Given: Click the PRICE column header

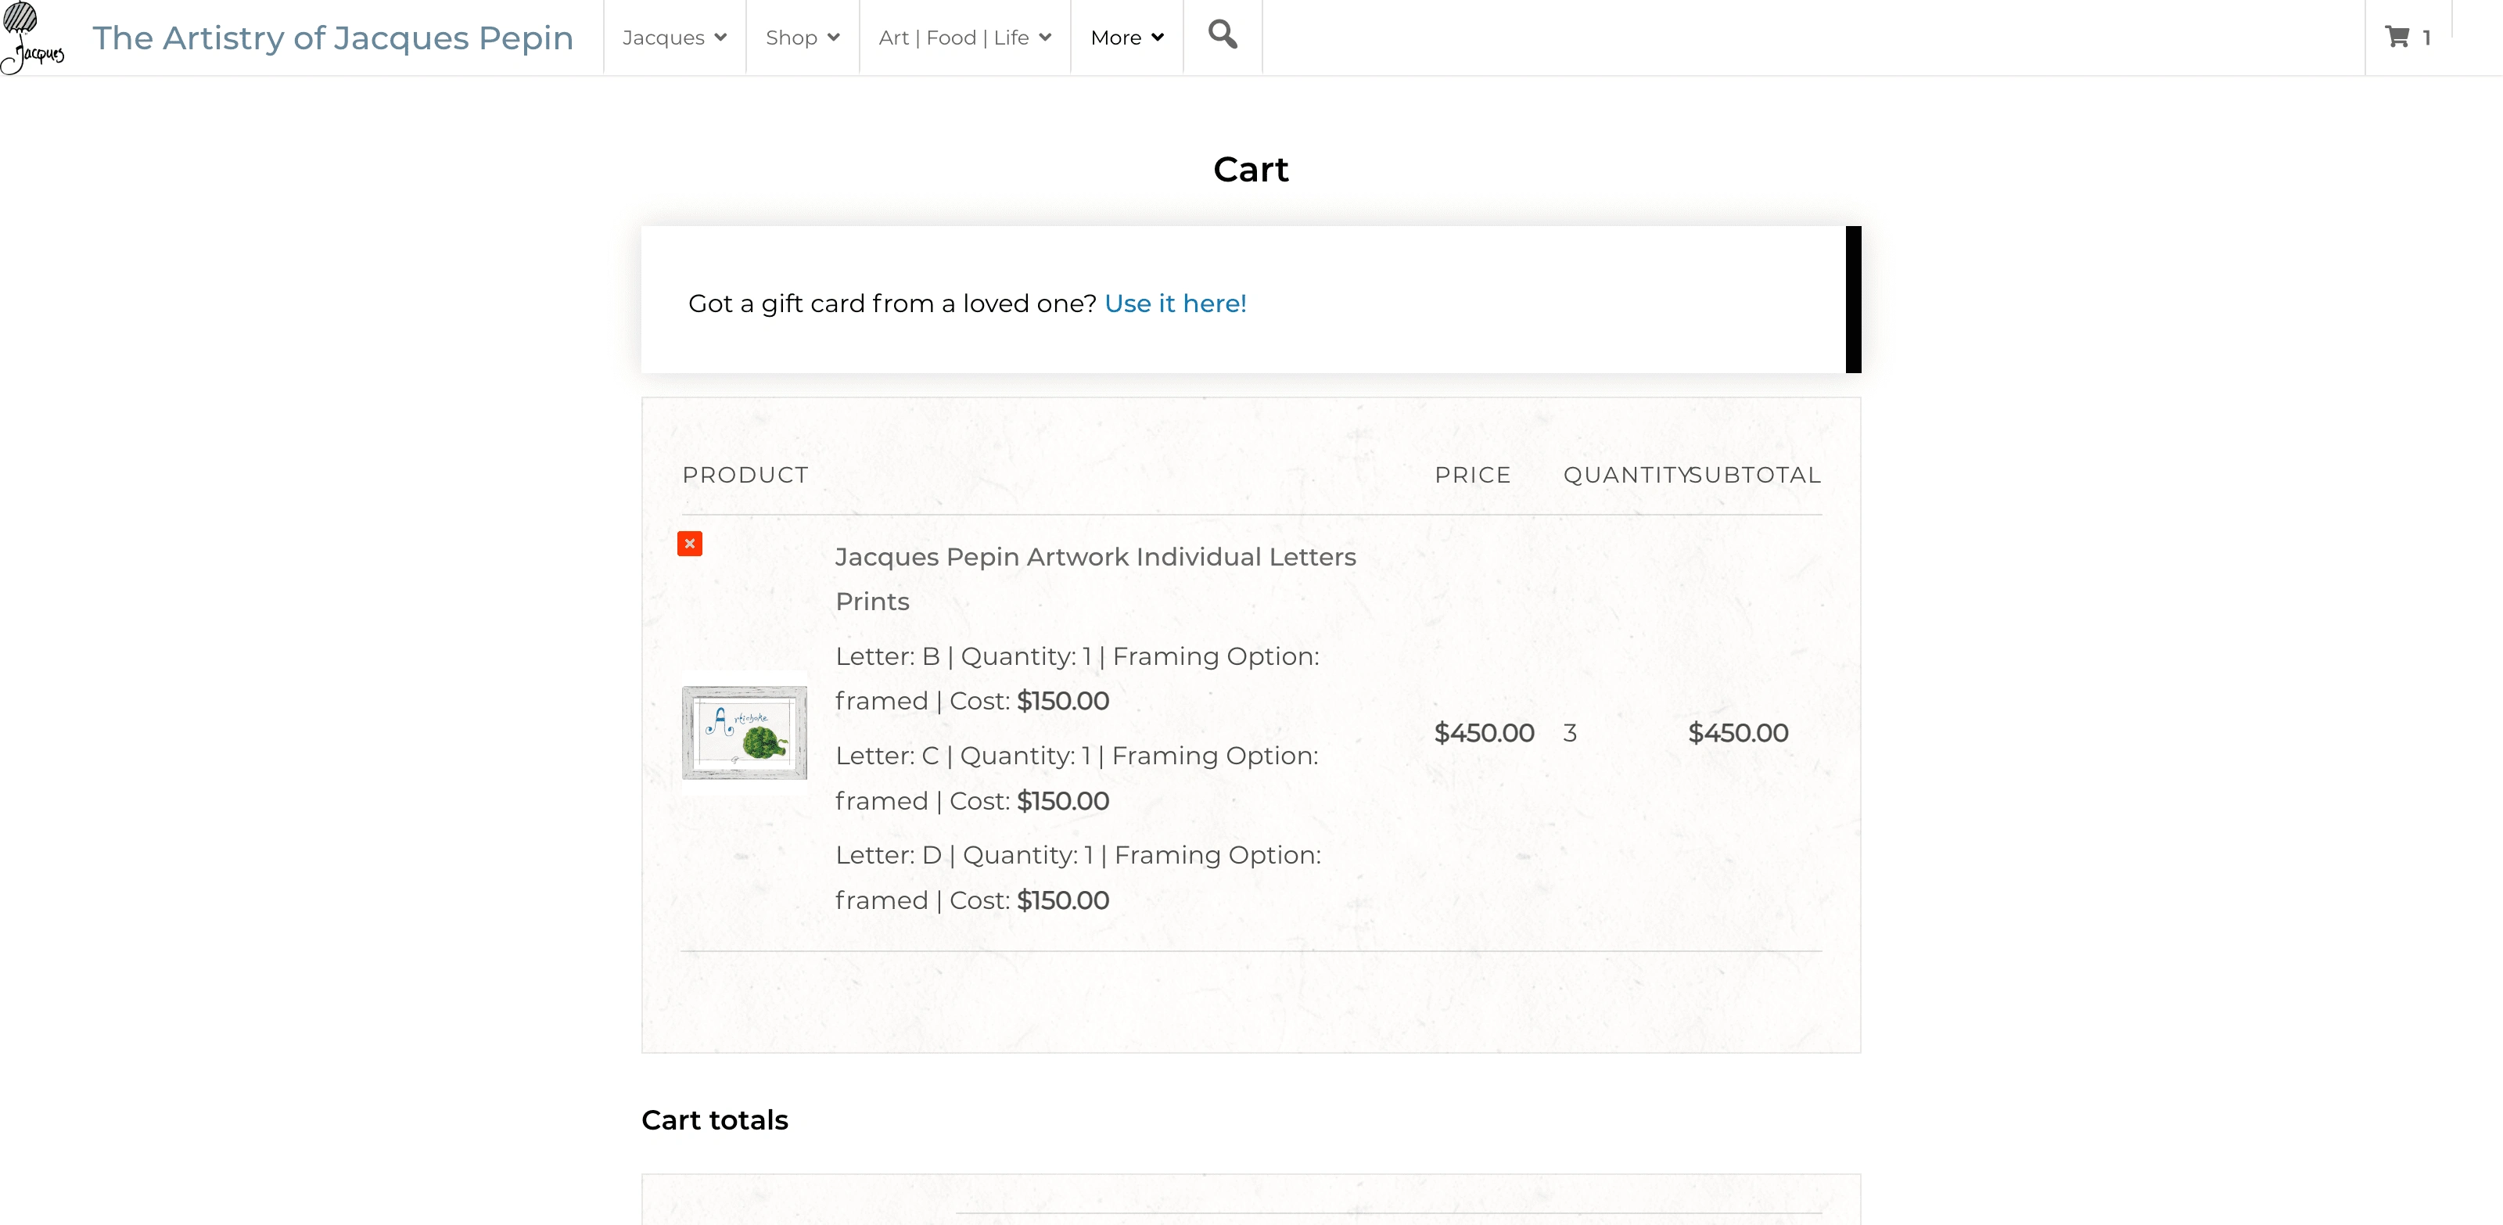Looking at the screenshot, I should click(1473, 475).
